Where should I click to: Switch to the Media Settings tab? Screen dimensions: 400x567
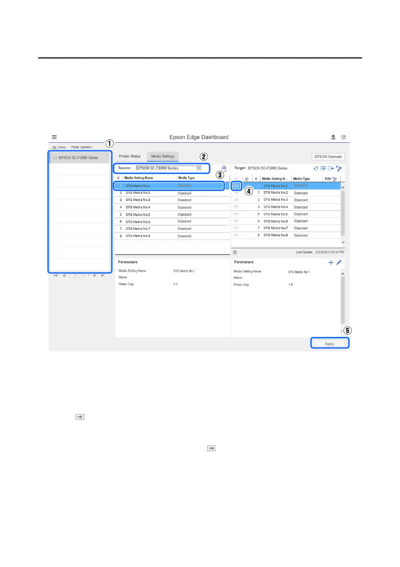(x=163, y=156)
